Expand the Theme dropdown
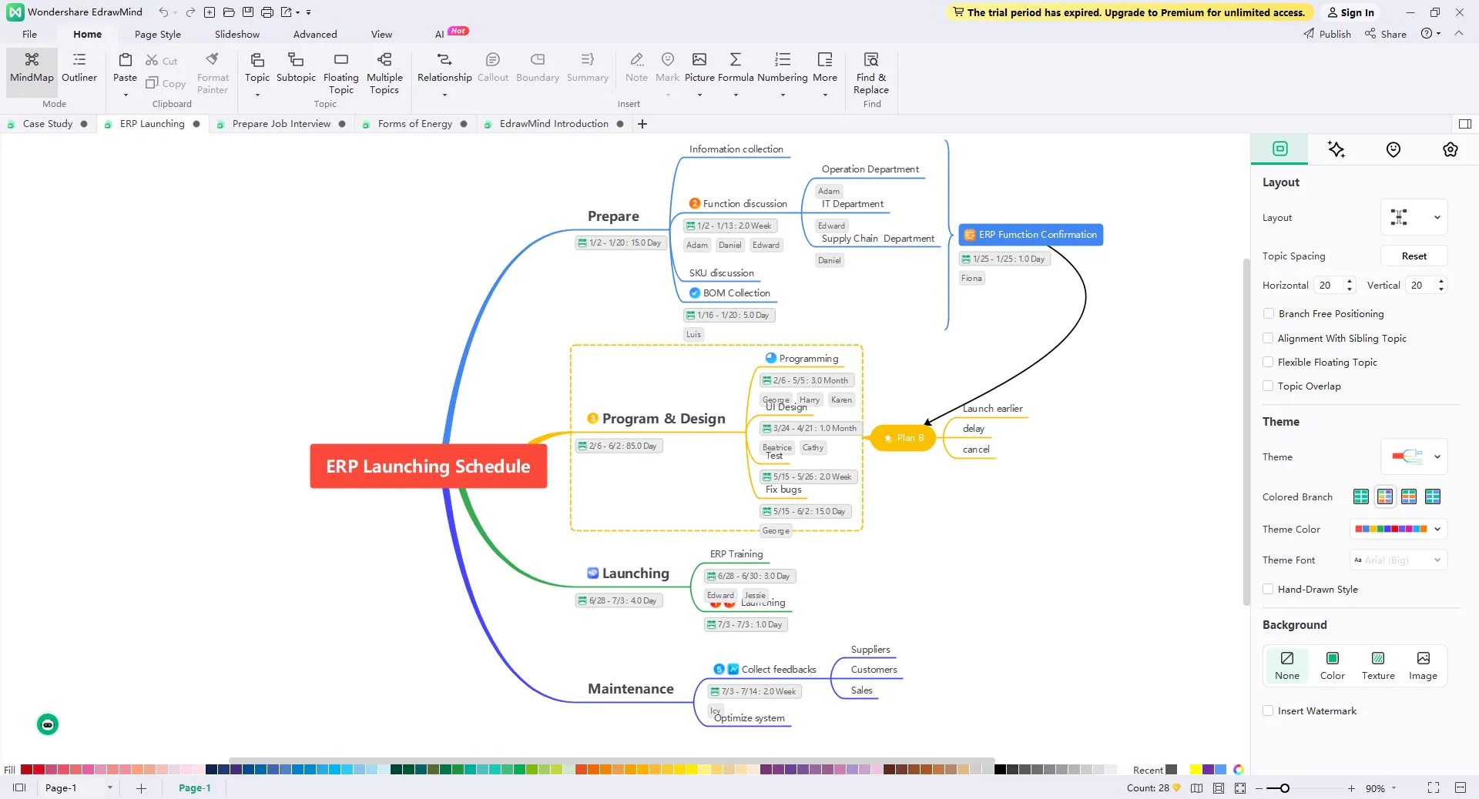Viewport: 1479px width, 799px height. coord(1414,456)
